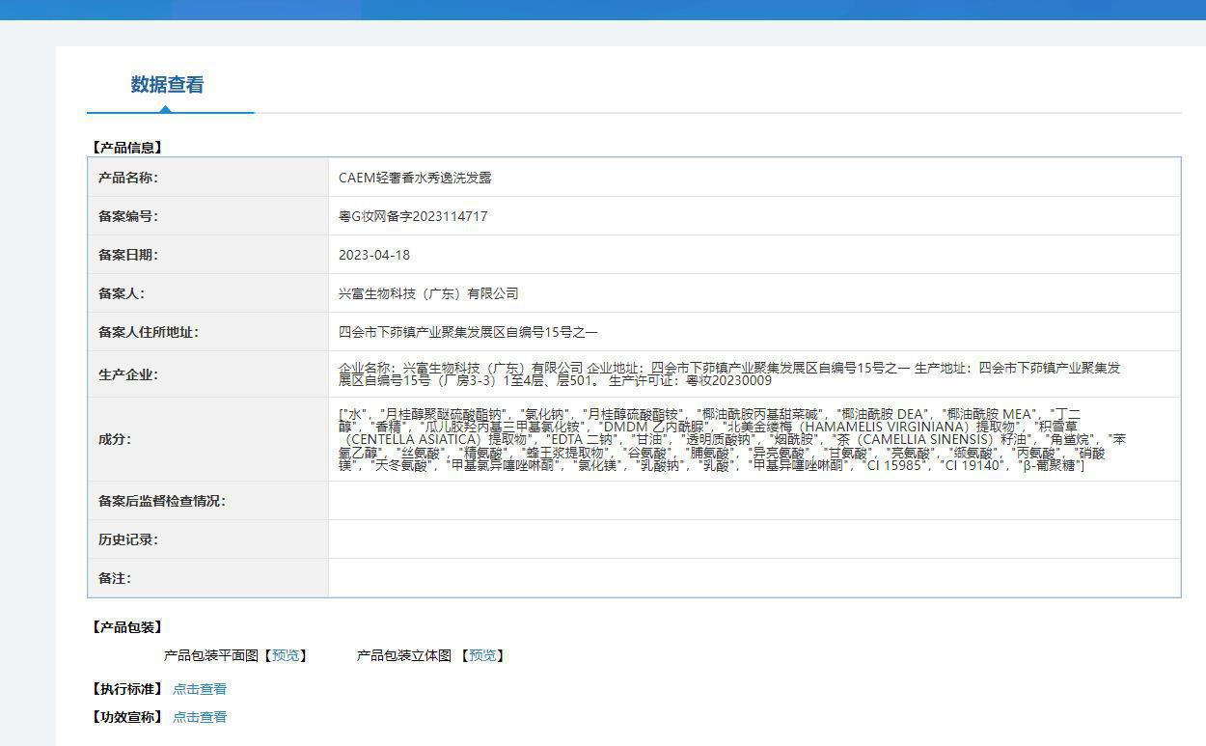Click the 生产企业 row label
This screenshot has height=746, width=1206.
click(128, 374)
